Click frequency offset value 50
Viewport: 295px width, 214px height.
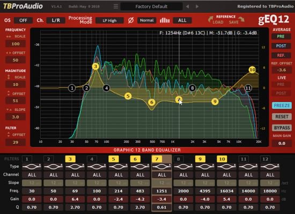click(x=16, y=60)
